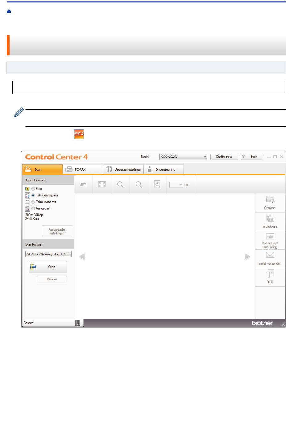Click the Tekst zwart-wit type icon
The image size is (293, 429).
(27, 202)
